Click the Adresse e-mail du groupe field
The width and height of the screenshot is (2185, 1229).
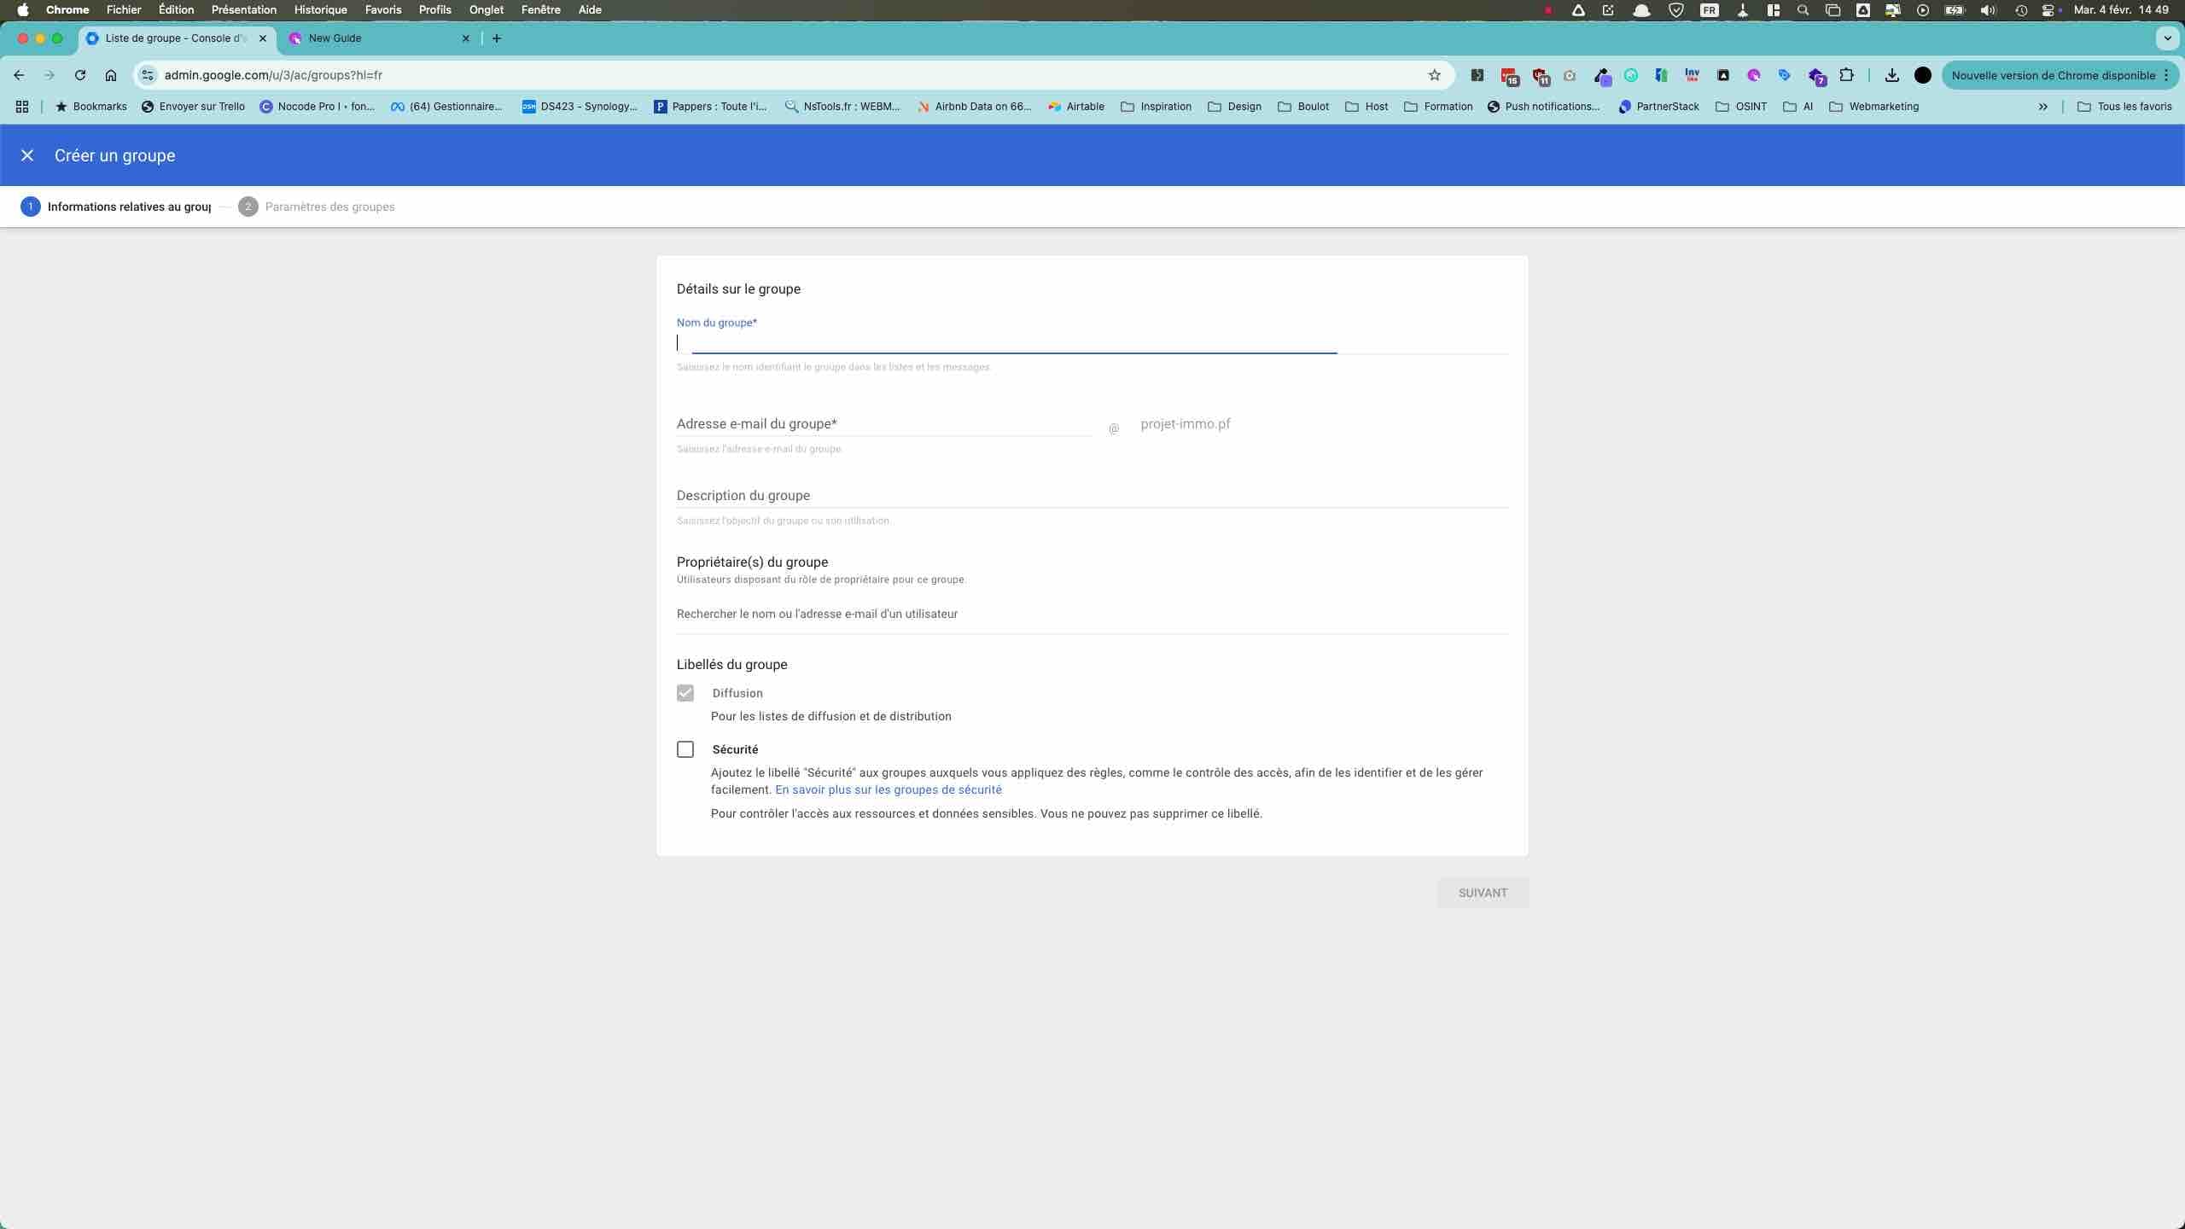(x=883, y=424)
